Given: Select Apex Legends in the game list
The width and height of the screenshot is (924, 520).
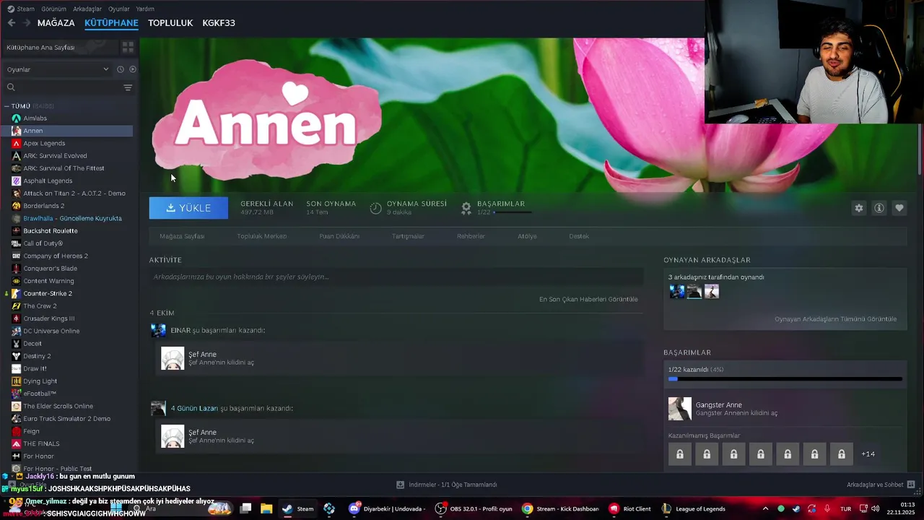Looking at the screenshot, I should pos(44,143).
